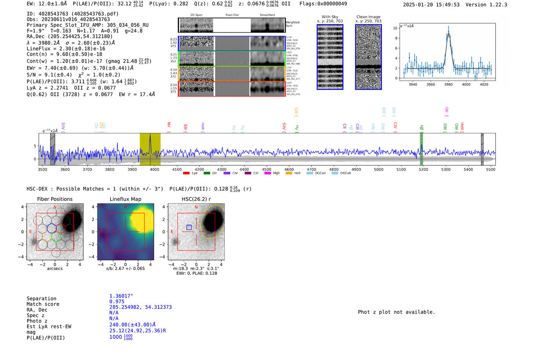Click the green Hβ line label above spectrum

pyautogui.click(x=421, y=128)
